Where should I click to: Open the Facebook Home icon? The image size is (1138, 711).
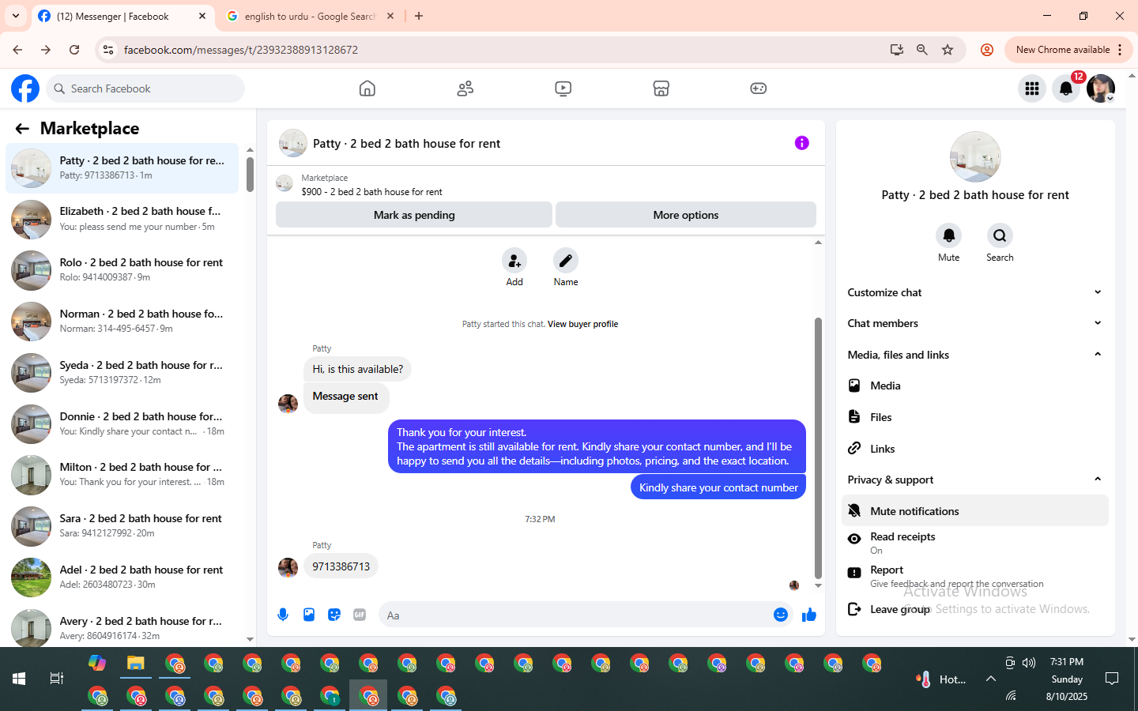point(367,88)
